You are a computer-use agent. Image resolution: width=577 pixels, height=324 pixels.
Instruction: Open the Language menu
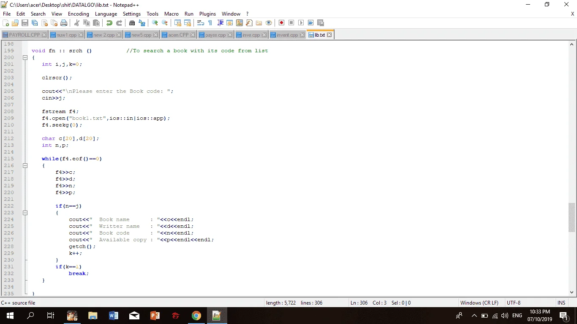[106, 14]
